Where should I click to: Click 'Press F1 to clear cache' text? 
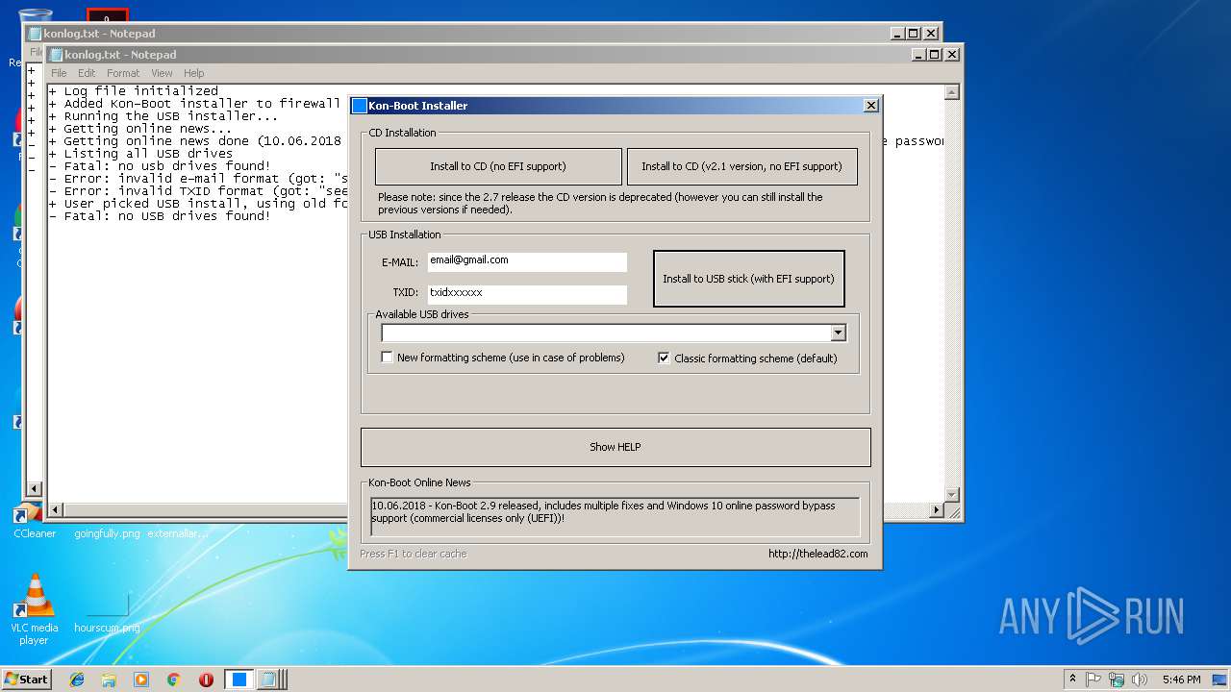coord(414,554)
